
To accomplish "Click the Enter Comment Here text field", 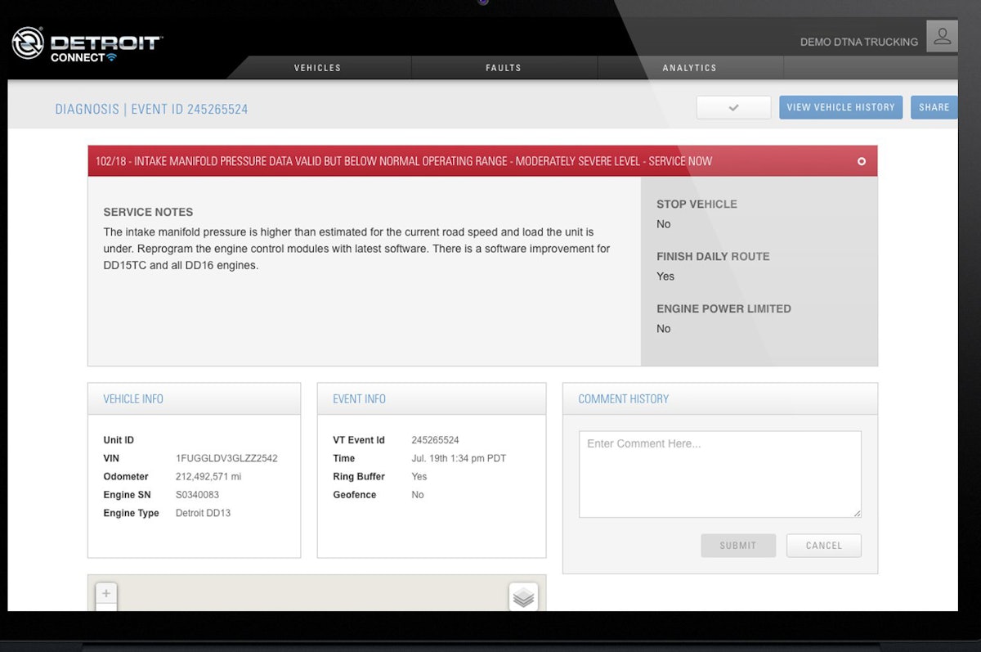I will pyautogui.click(x=719, y=473).
